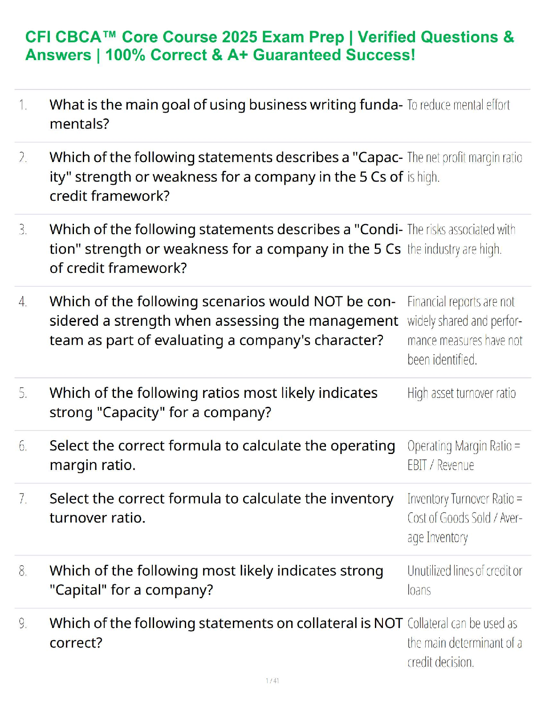Click the answer "Financial reports are not widely shared"
The image size is (545, 705).
click(464, 331)
